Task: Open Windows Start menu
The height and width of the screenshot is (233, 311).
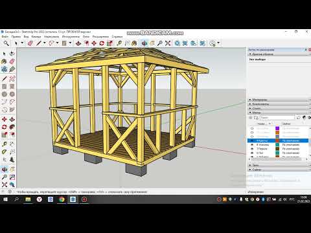Action: 5,199
